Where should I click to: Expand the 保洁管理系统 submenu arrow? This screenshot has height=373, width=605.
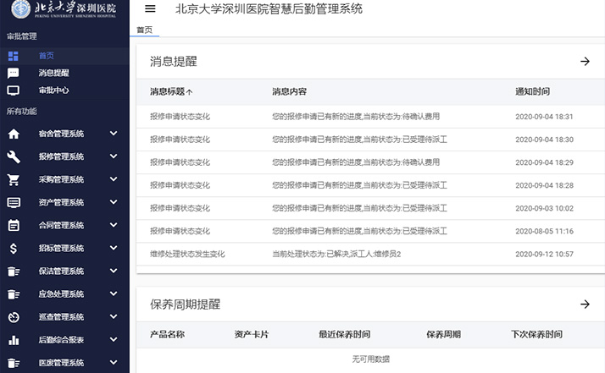point(114,272)
